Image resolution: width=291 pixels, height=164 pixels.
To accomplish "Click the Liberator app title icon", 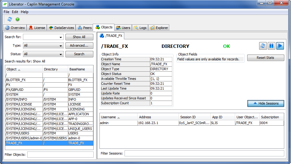I will [x=5, y=4].
